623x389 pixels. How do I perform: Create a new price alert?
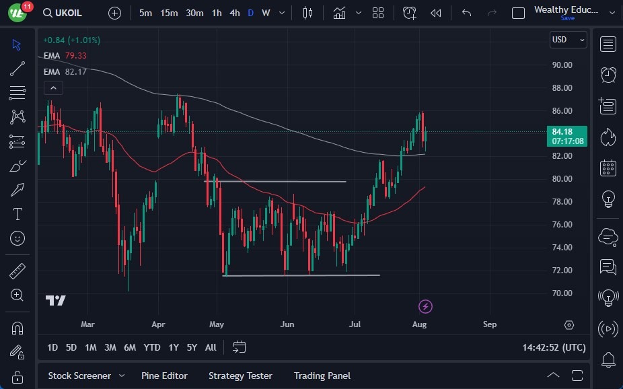410,12
